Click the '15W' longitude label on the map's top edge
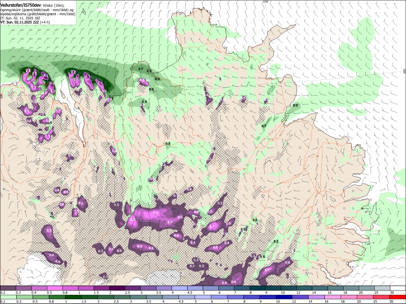This screenshot has width=406, height=304. click(x=265, y=2)
